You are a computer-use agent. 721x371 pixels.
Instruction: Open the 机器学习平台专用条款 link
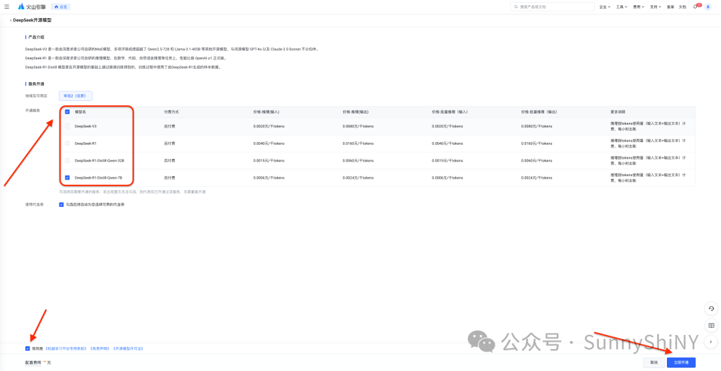coord(65,348)
